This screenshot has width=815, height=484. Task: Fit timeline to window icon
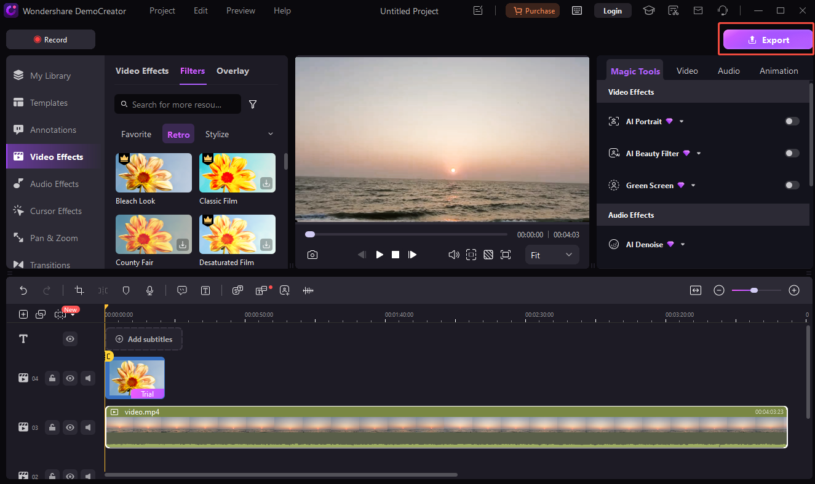coord(696,290)
